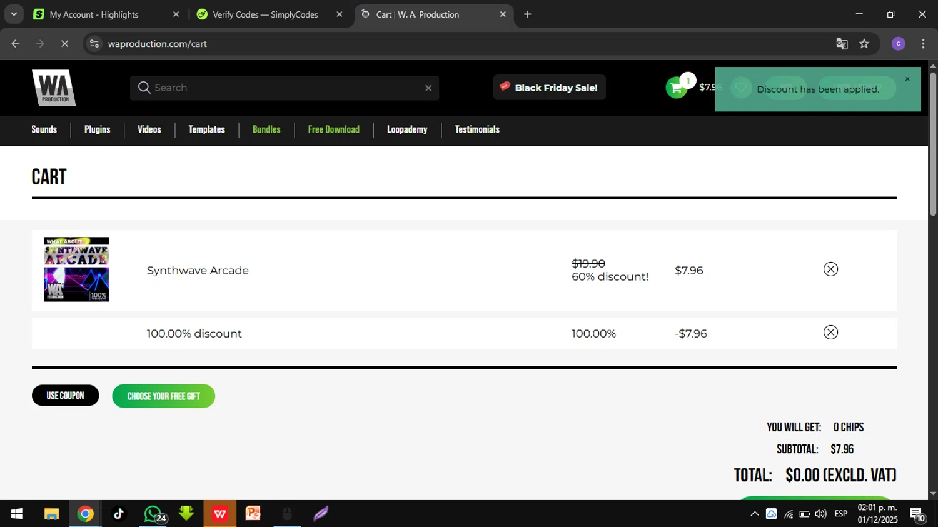Image resolution: width=938 pixels, height=527 pixels.
Task: Open Free Download page
Action: pos(334,129)
